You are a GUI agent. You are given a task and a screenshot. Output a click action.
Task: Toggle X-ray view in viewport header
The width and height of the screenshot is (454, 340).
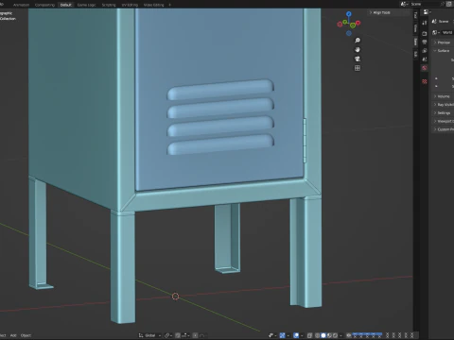click(x=309, y=335)
